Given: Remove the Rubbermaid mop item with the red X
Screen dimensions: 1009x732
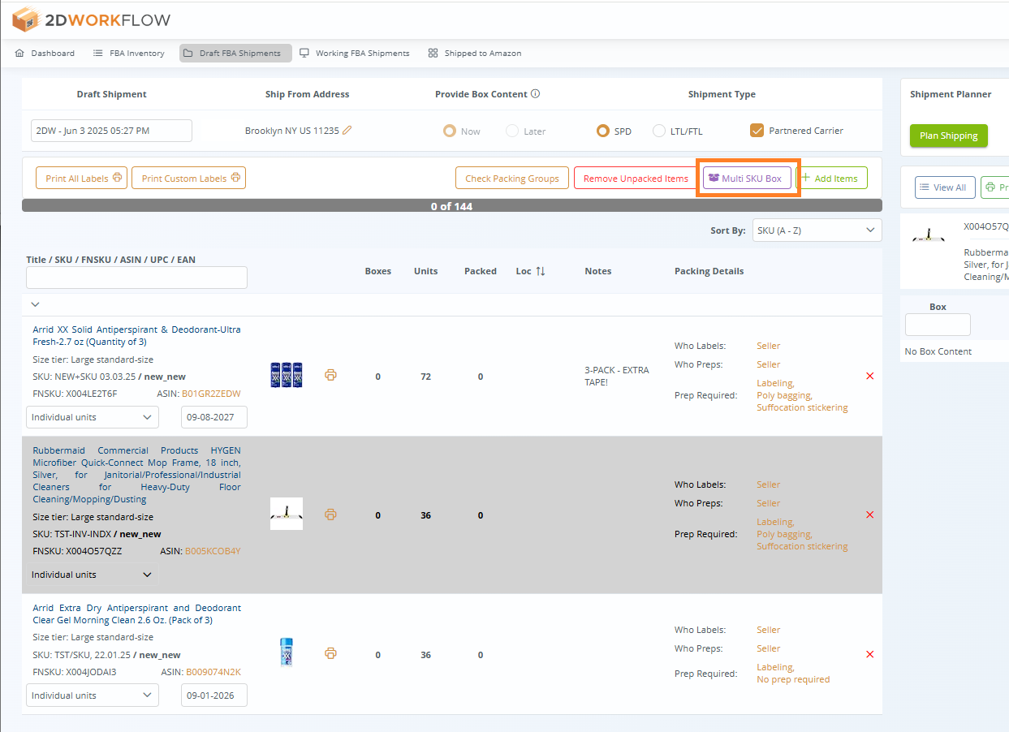Looking at the screenshot, I should coord(869,515).
